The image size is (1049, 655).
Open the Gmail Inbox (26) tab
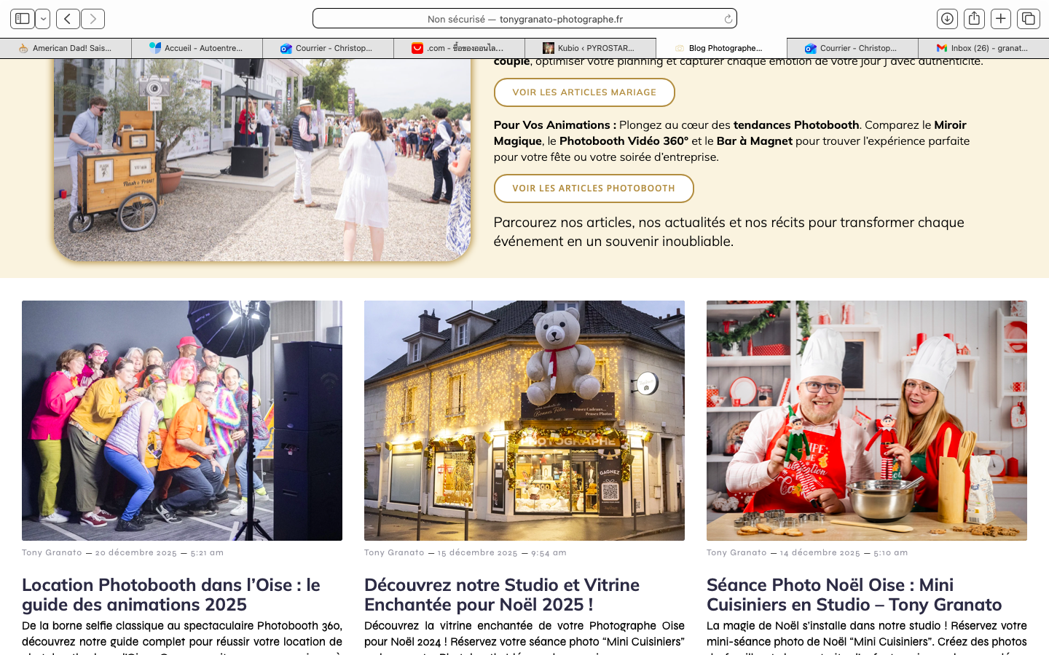983,48
